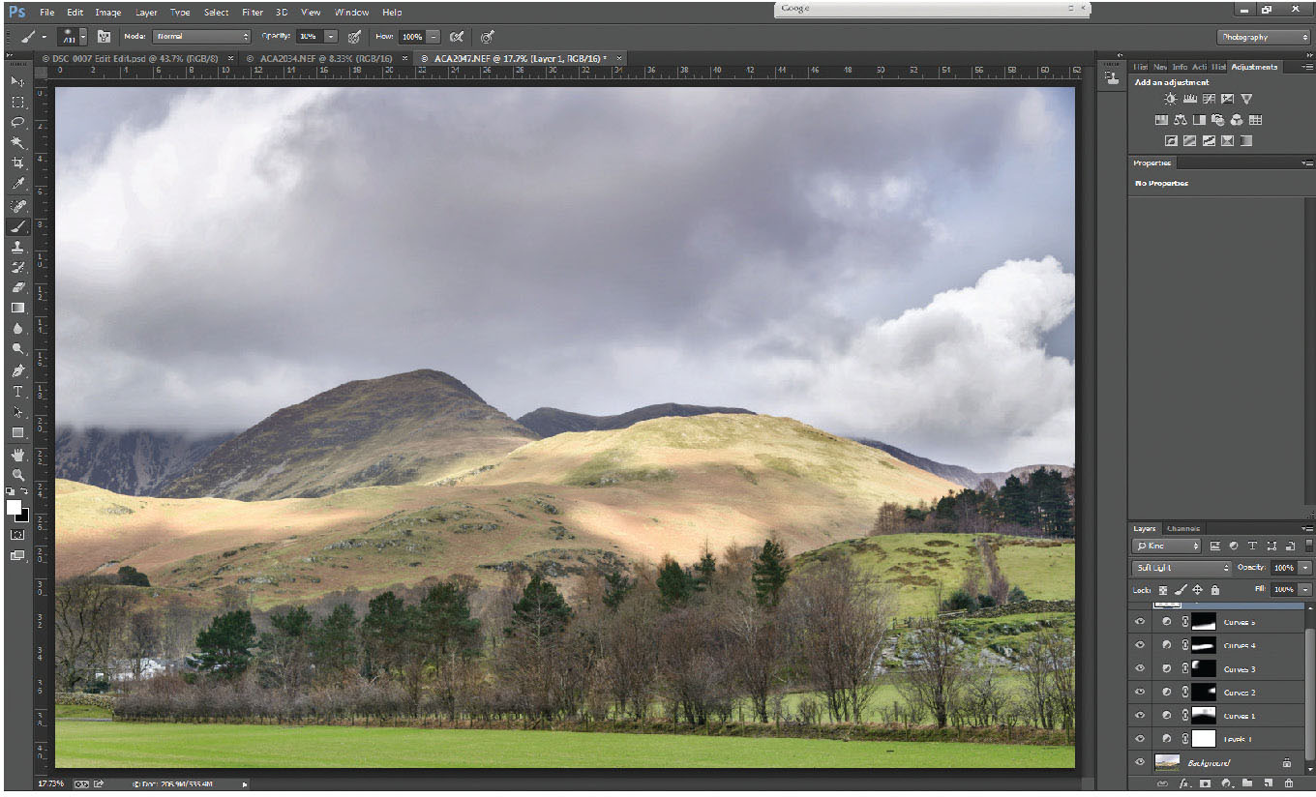1316x797 pixels.
Task: Open the Photography workspace dropdown
Action: point(1264,37)
